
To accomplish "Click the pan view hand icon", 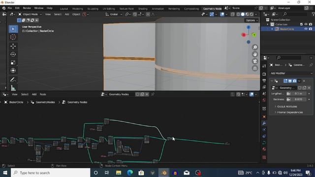I will (255, 54).
